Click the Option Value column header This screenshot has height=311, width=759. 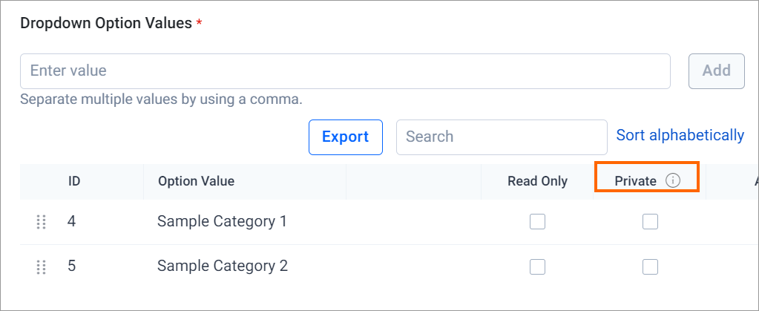tap(196, 181)
